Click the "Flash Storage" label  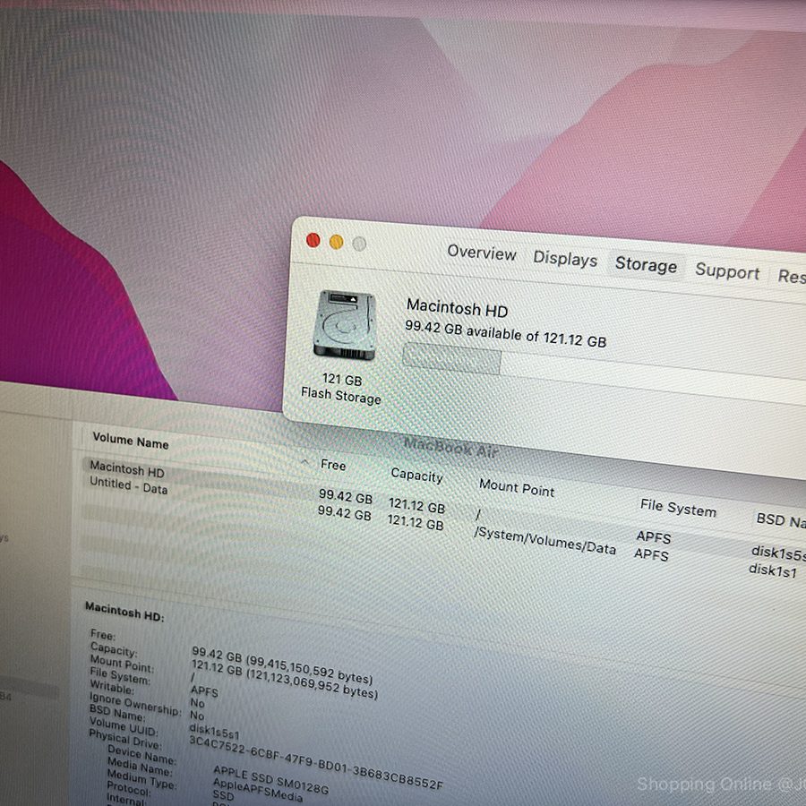[x=341, y=395]
